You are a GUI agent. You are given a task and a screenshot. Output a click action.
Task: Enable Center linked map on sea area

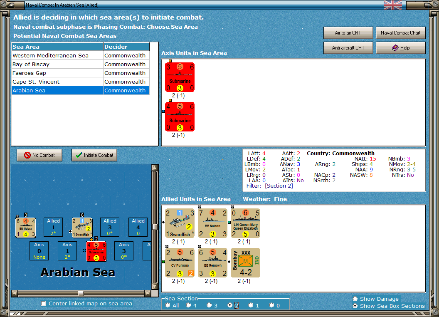click(43, 304)
